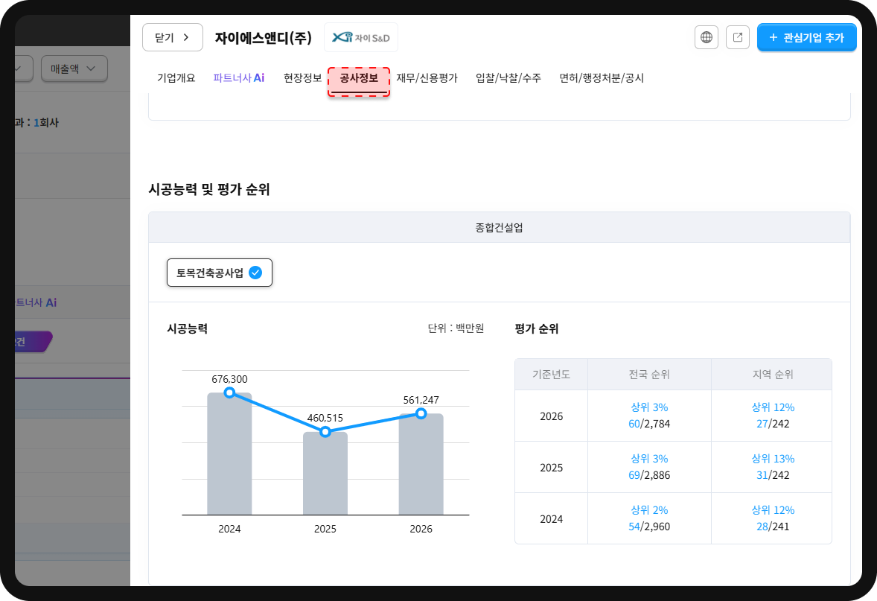The image size is (877, 601).
Task: Click 54/2,960 national rank for 2024
Action: pos(648,527)
